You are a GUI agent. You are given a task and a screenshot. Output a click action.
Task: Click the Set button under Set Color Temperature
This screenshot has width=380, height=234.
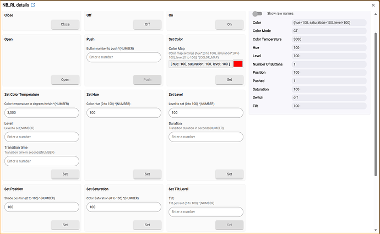pos(65,174)
